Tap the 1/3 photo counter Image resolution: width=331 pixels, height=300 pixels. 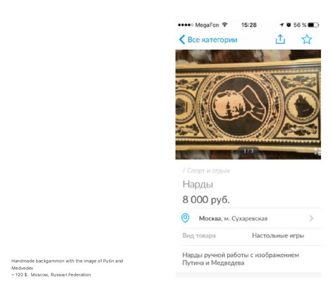[248, 151]
